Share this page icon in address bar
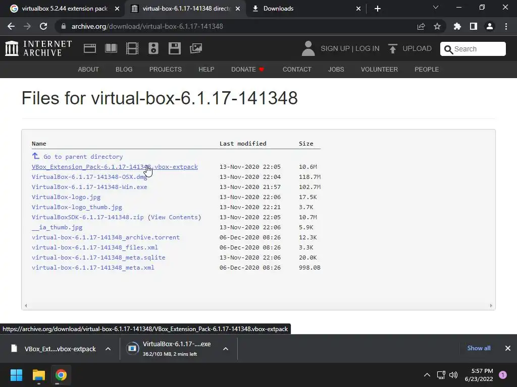The width and height of the screenshot is (517, 387). click(421, 26)
